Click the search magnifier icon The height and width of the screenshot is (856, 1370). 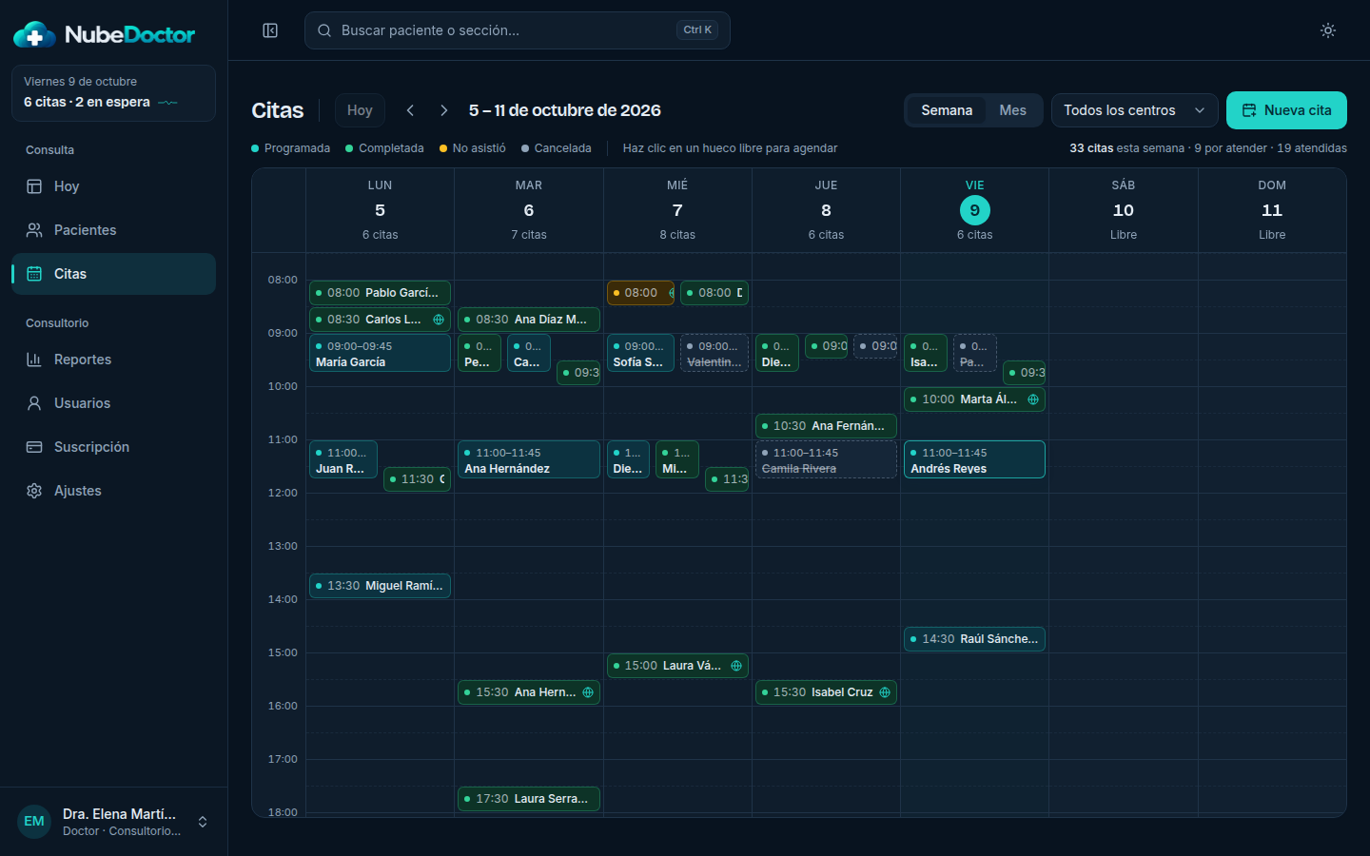pyautogui.click(x=324, y=30)
